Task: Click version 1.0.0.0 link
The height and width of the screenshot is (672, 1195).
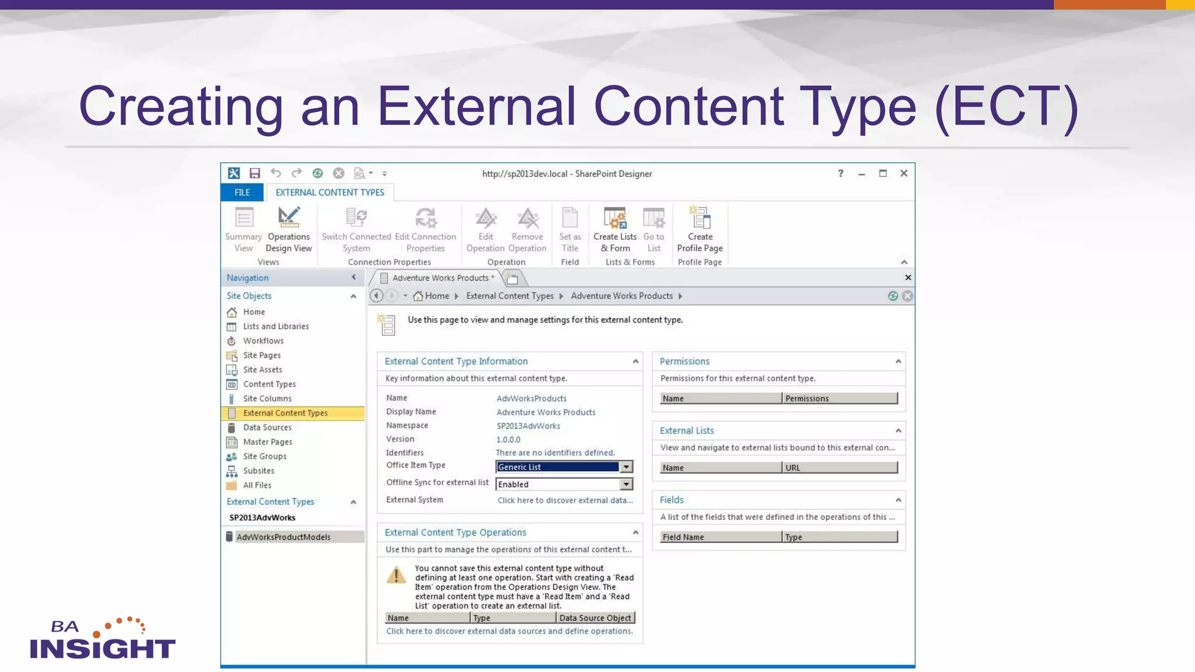Action: (508, 440)
